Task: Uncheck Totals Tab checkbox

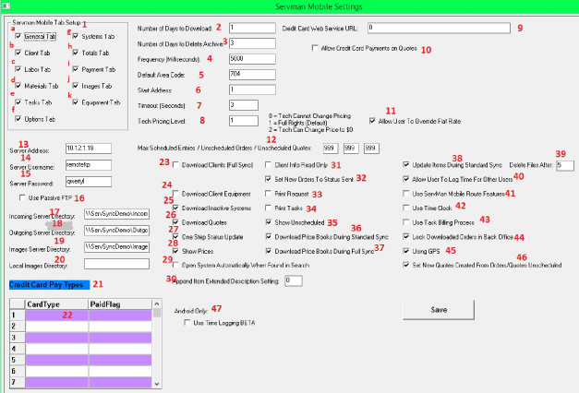Action: pos(76,53)
